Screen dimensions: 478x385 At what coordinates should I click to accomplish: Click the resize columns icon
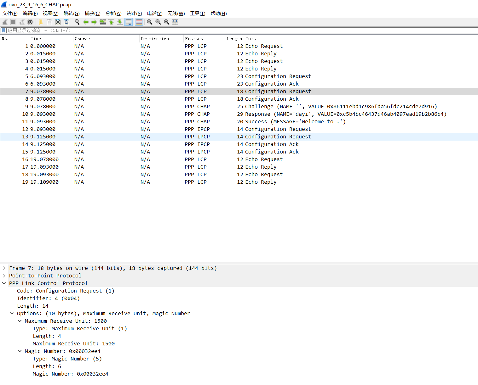[x=175, y=22]
